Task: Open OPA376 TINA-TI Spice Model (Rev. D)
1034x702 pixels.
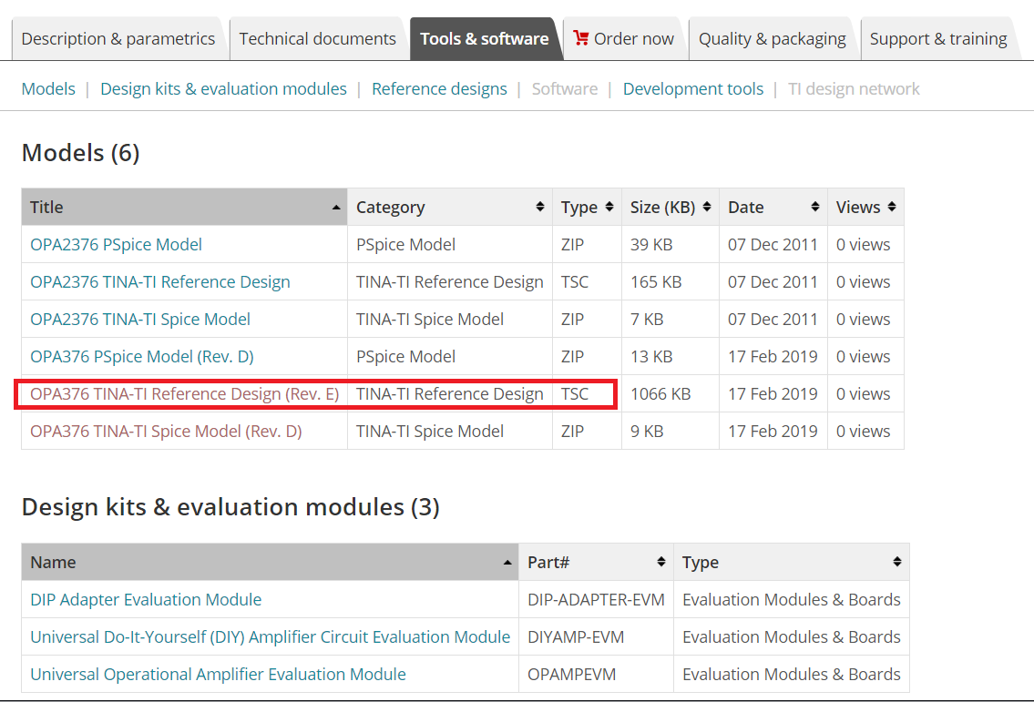Action: tap(166, 431)
